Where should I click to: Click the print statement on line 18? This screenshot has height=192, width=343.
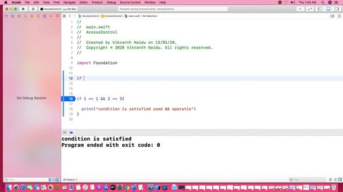coord(138,109)
